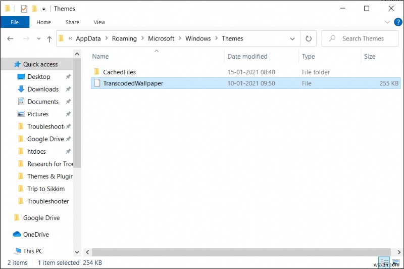
Task: Expand the address bar history dropdown
Action: click(292, 38)
